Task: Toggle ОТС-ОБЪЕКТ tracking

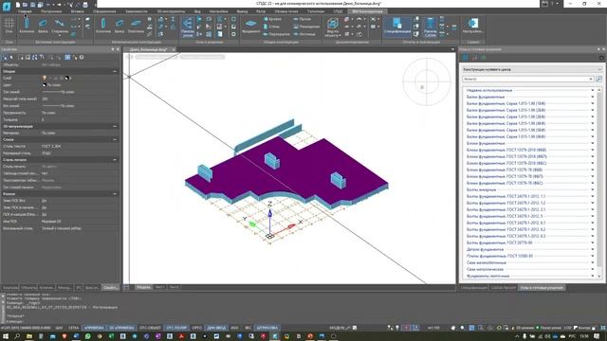Action: [x=150, y=328]
